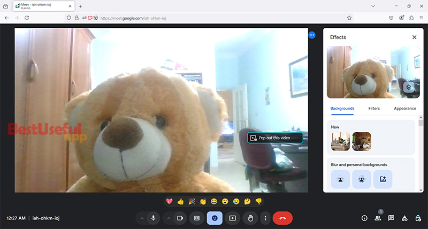Enable slight background blur
The width and height of the screenshot is (428, 229).
(340, 179)
